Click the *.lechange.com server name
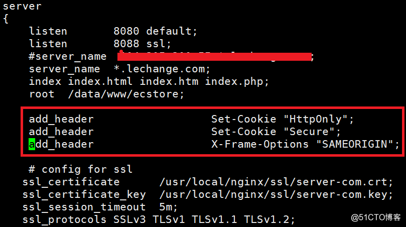The width and height of the screenshot is (406, 227). tap(162, 69)
